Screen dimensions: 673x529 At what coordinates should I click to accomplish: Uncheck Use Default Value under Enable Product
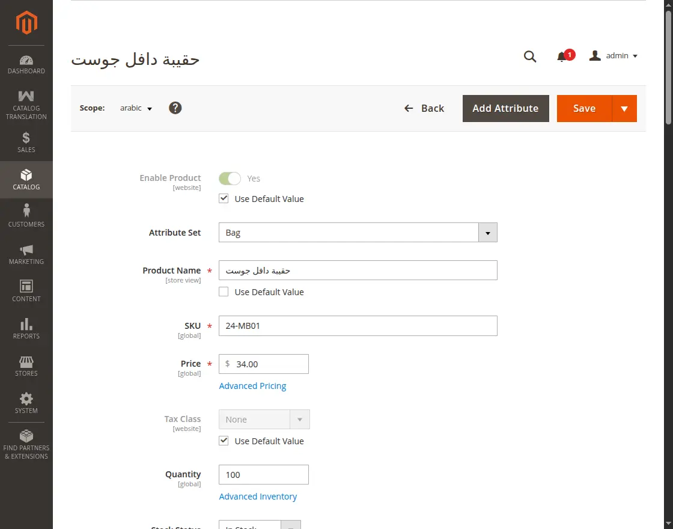click(224, 198)
